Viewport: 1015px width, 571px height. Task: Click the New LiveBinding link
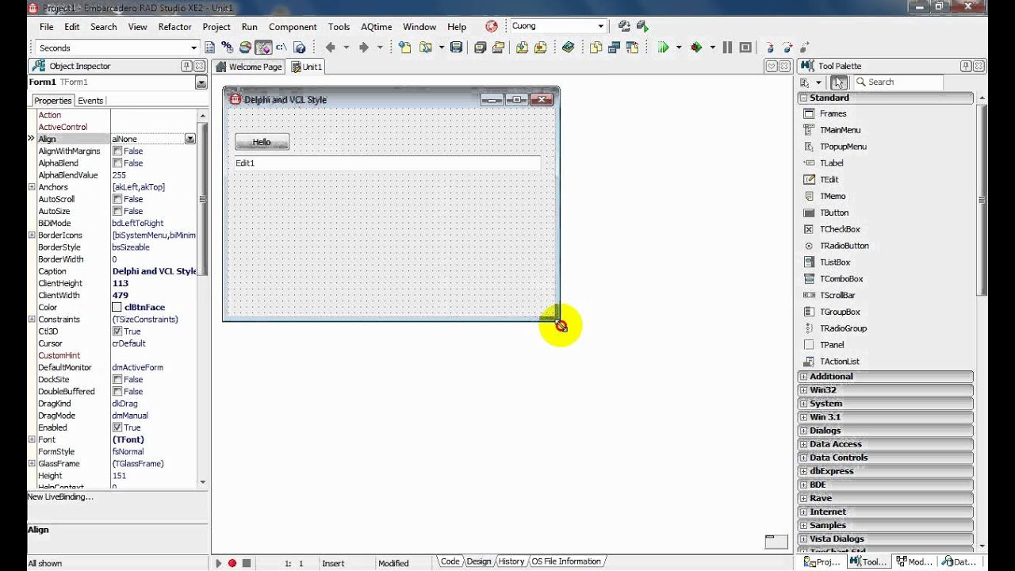[x=60, y=496]
